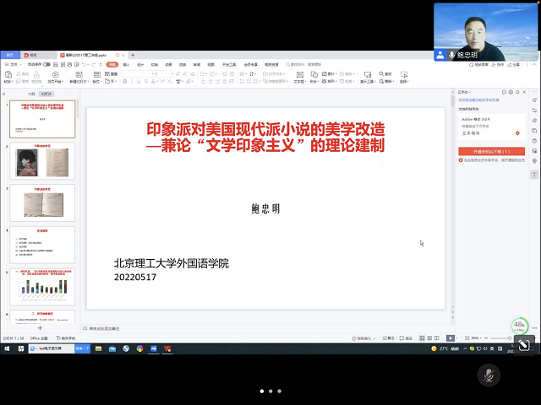Toggle the auto-save switch

click(46, 64)
